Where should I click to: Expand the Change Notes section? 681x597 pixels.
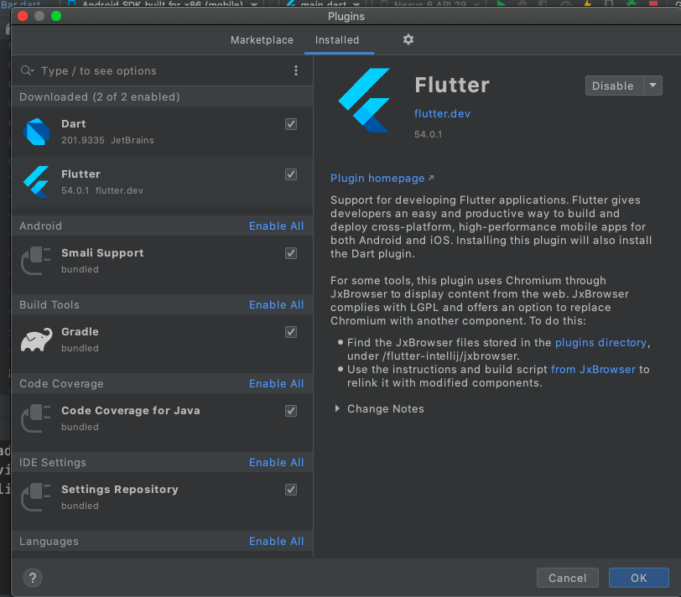pos(337,408)
